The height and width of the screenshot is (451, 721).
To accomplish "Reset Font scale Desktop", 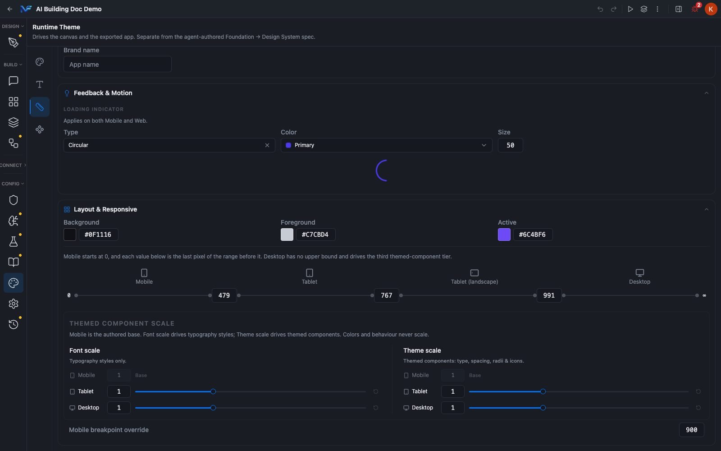I will tap(375, 408).
